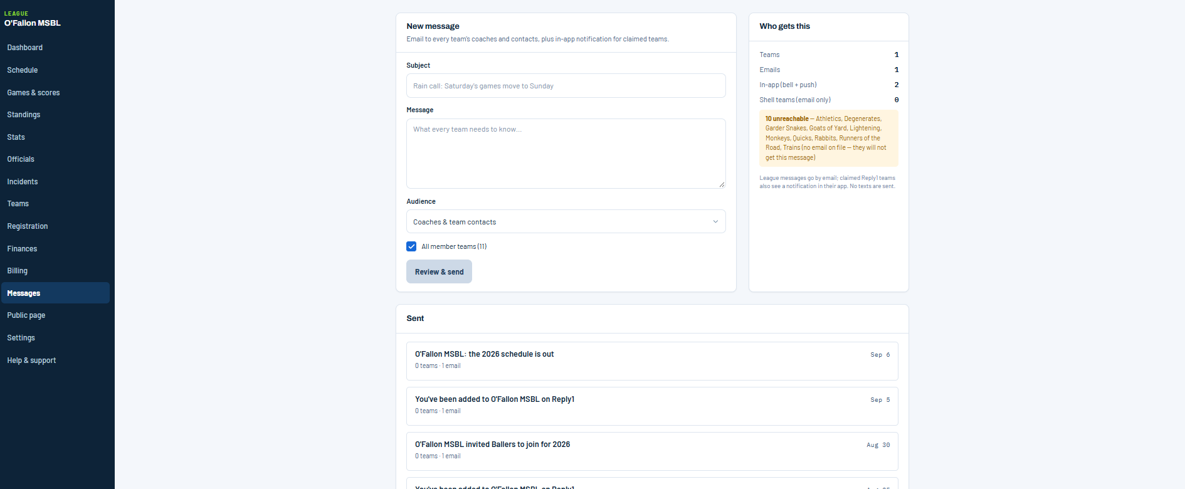Screen dimensions: 1185x489
Task: Open the Public page link
Action: click(x=26, y=315)
